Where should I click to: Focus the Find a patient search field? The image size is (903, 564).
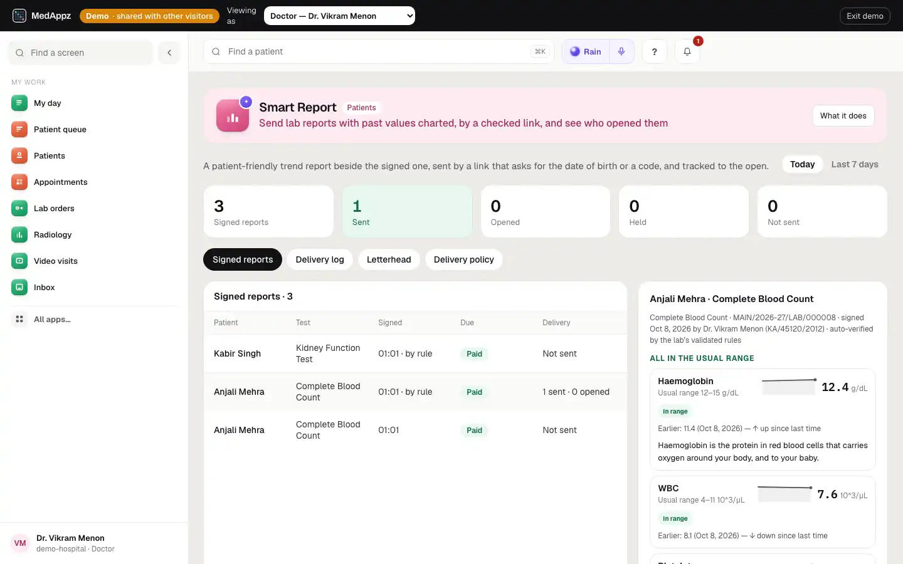click(x=379, y=51)
